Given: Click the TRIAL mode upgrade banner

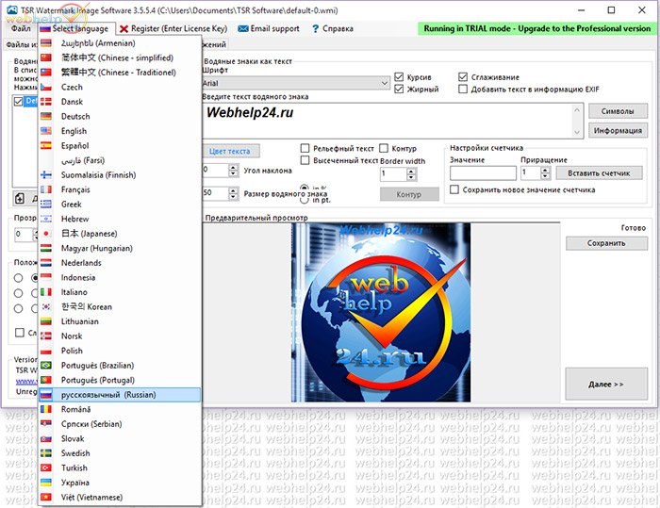Looking at the screenshot, I should (537, 28).
